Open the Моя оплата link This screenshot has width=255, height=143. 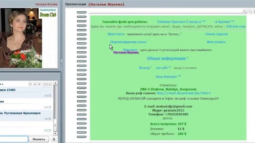pos(216,42)
